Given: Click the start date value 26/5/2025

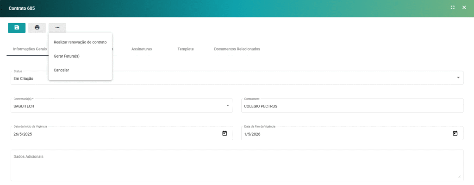Looking at the screenshot, I should pos(23,134).
